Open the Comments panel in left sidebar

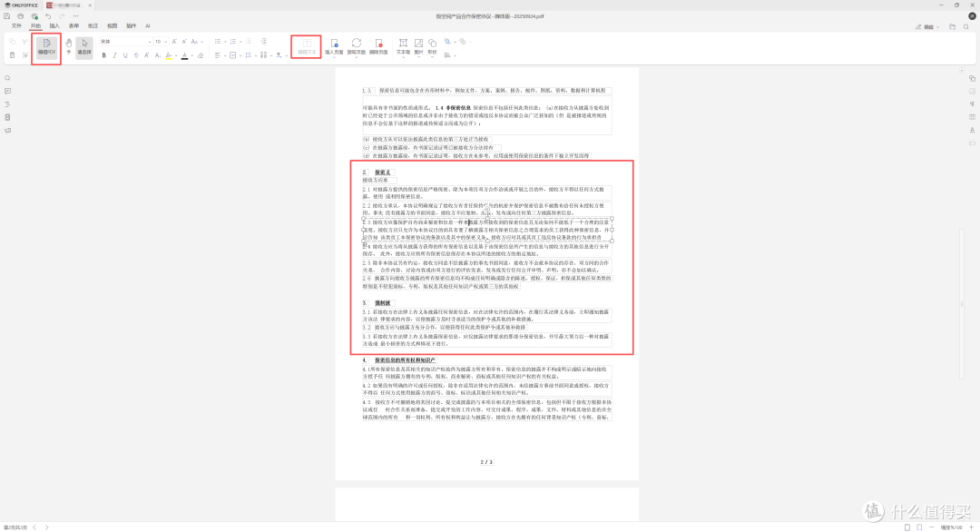(7, 92)
